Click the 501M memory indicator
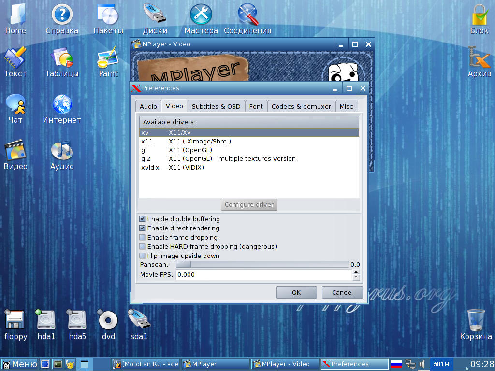The width and height of the screenshot is (495, 371). coord(441,364)
